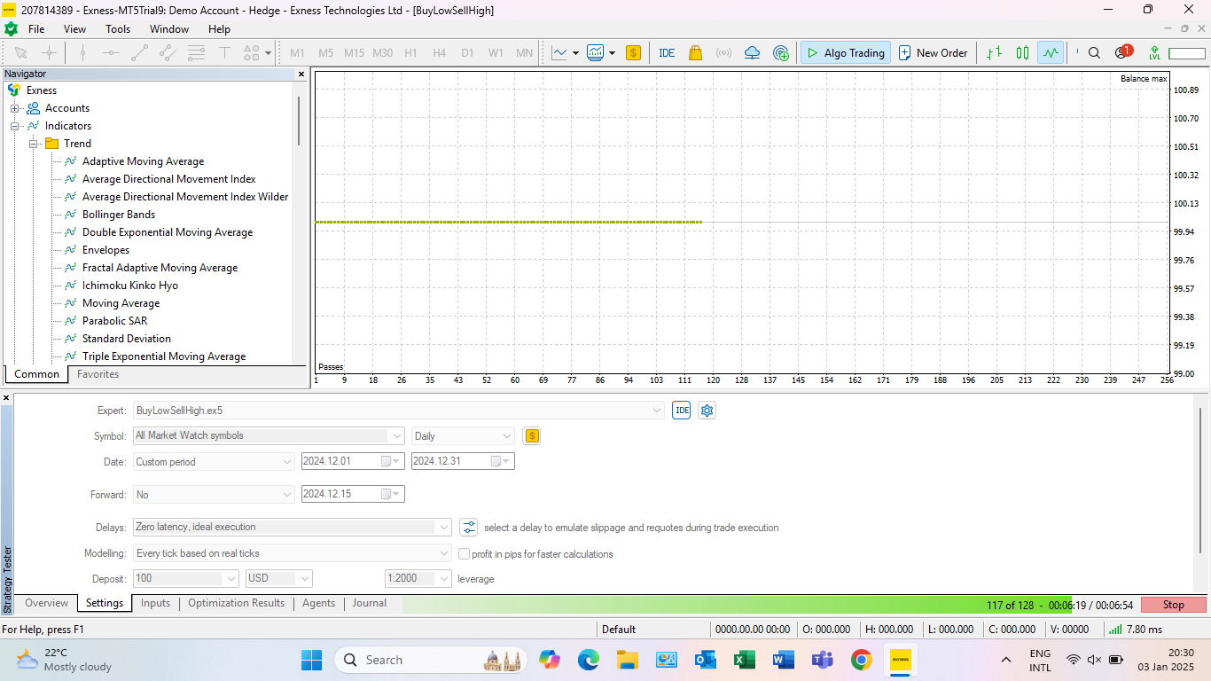
Task: Open the Expert dropdown
Action: pos(657,411)
